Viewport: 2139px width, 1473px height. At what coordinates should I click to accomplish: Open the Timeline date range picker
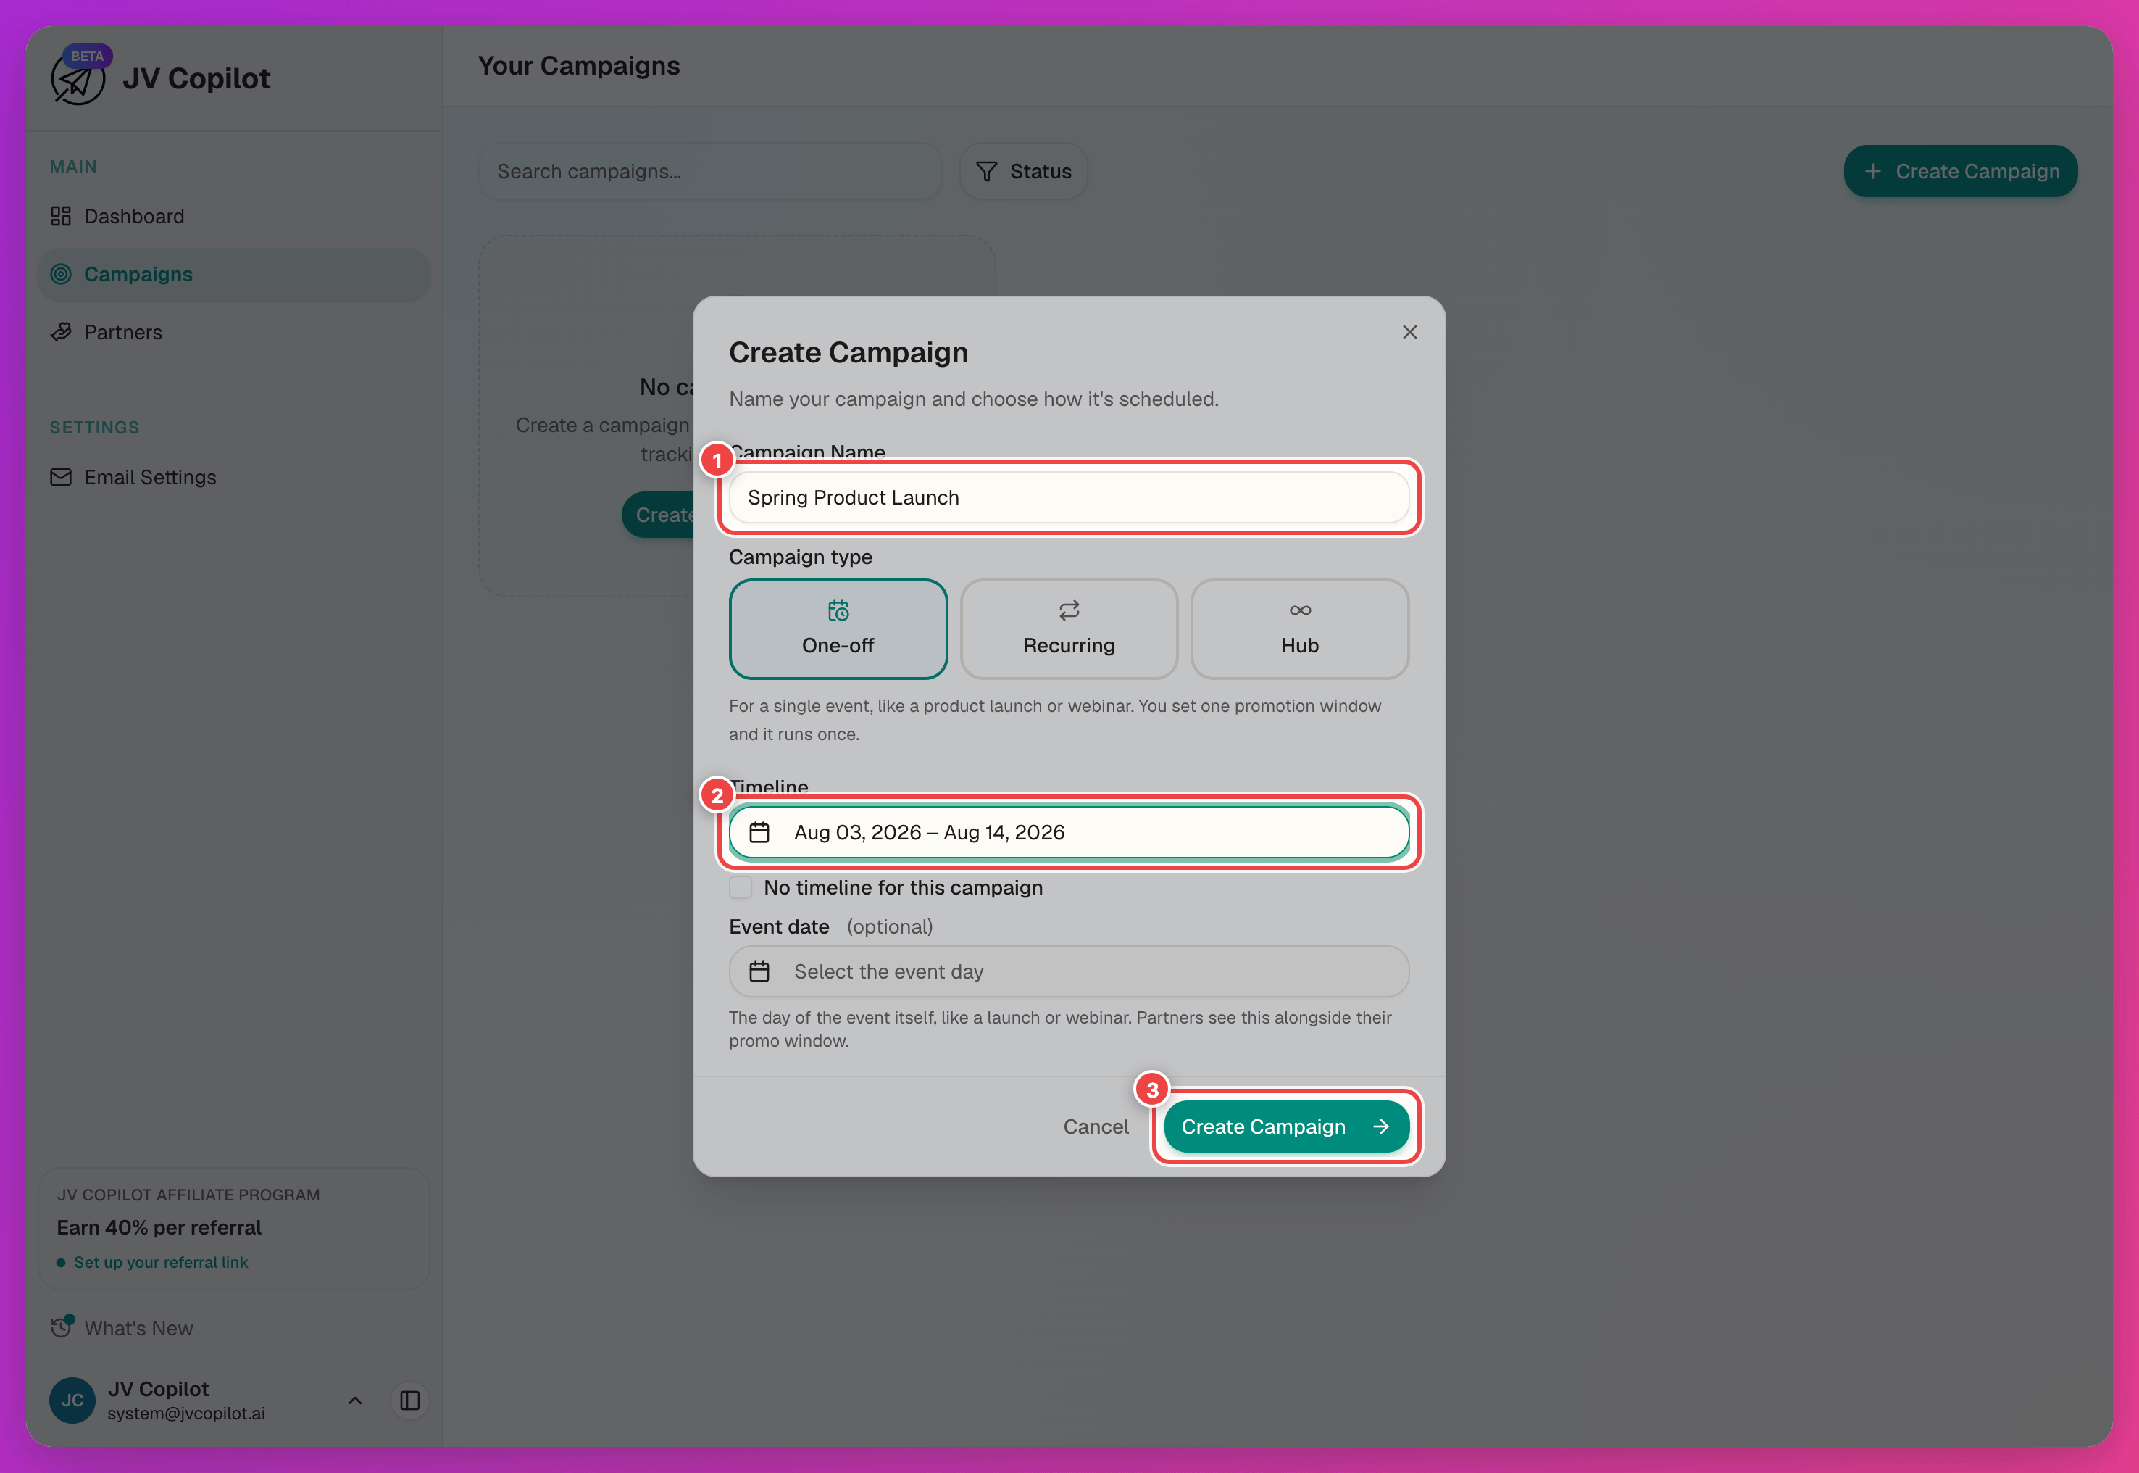point(1069,832)
